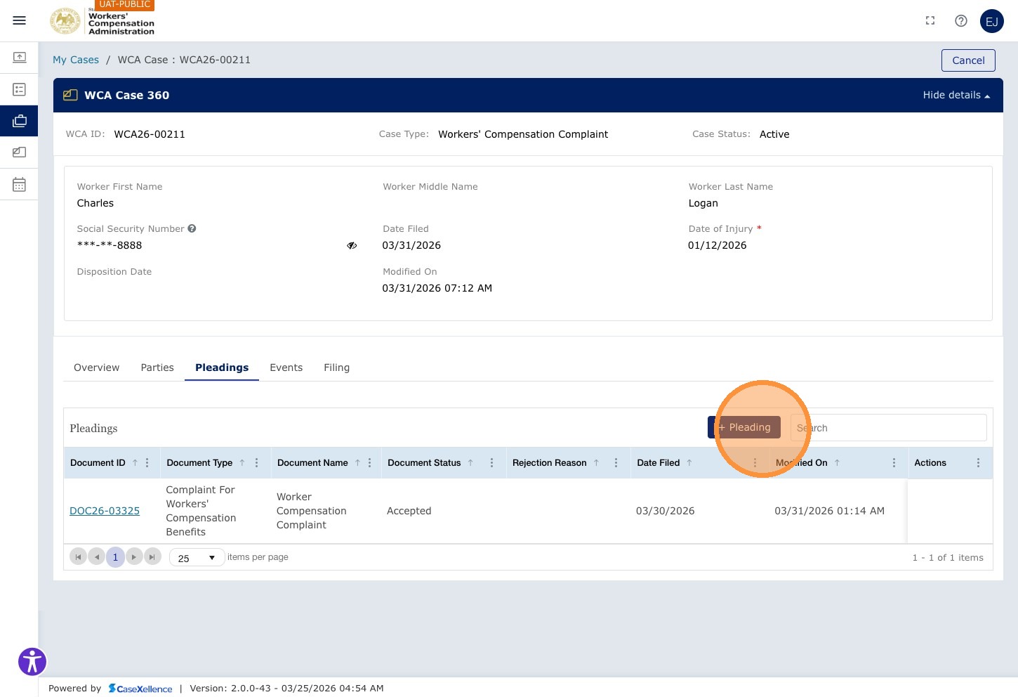The height and width of the screenshot is (697, 1018).
Task: Select page 1 in pager
Action: point(115,557)
